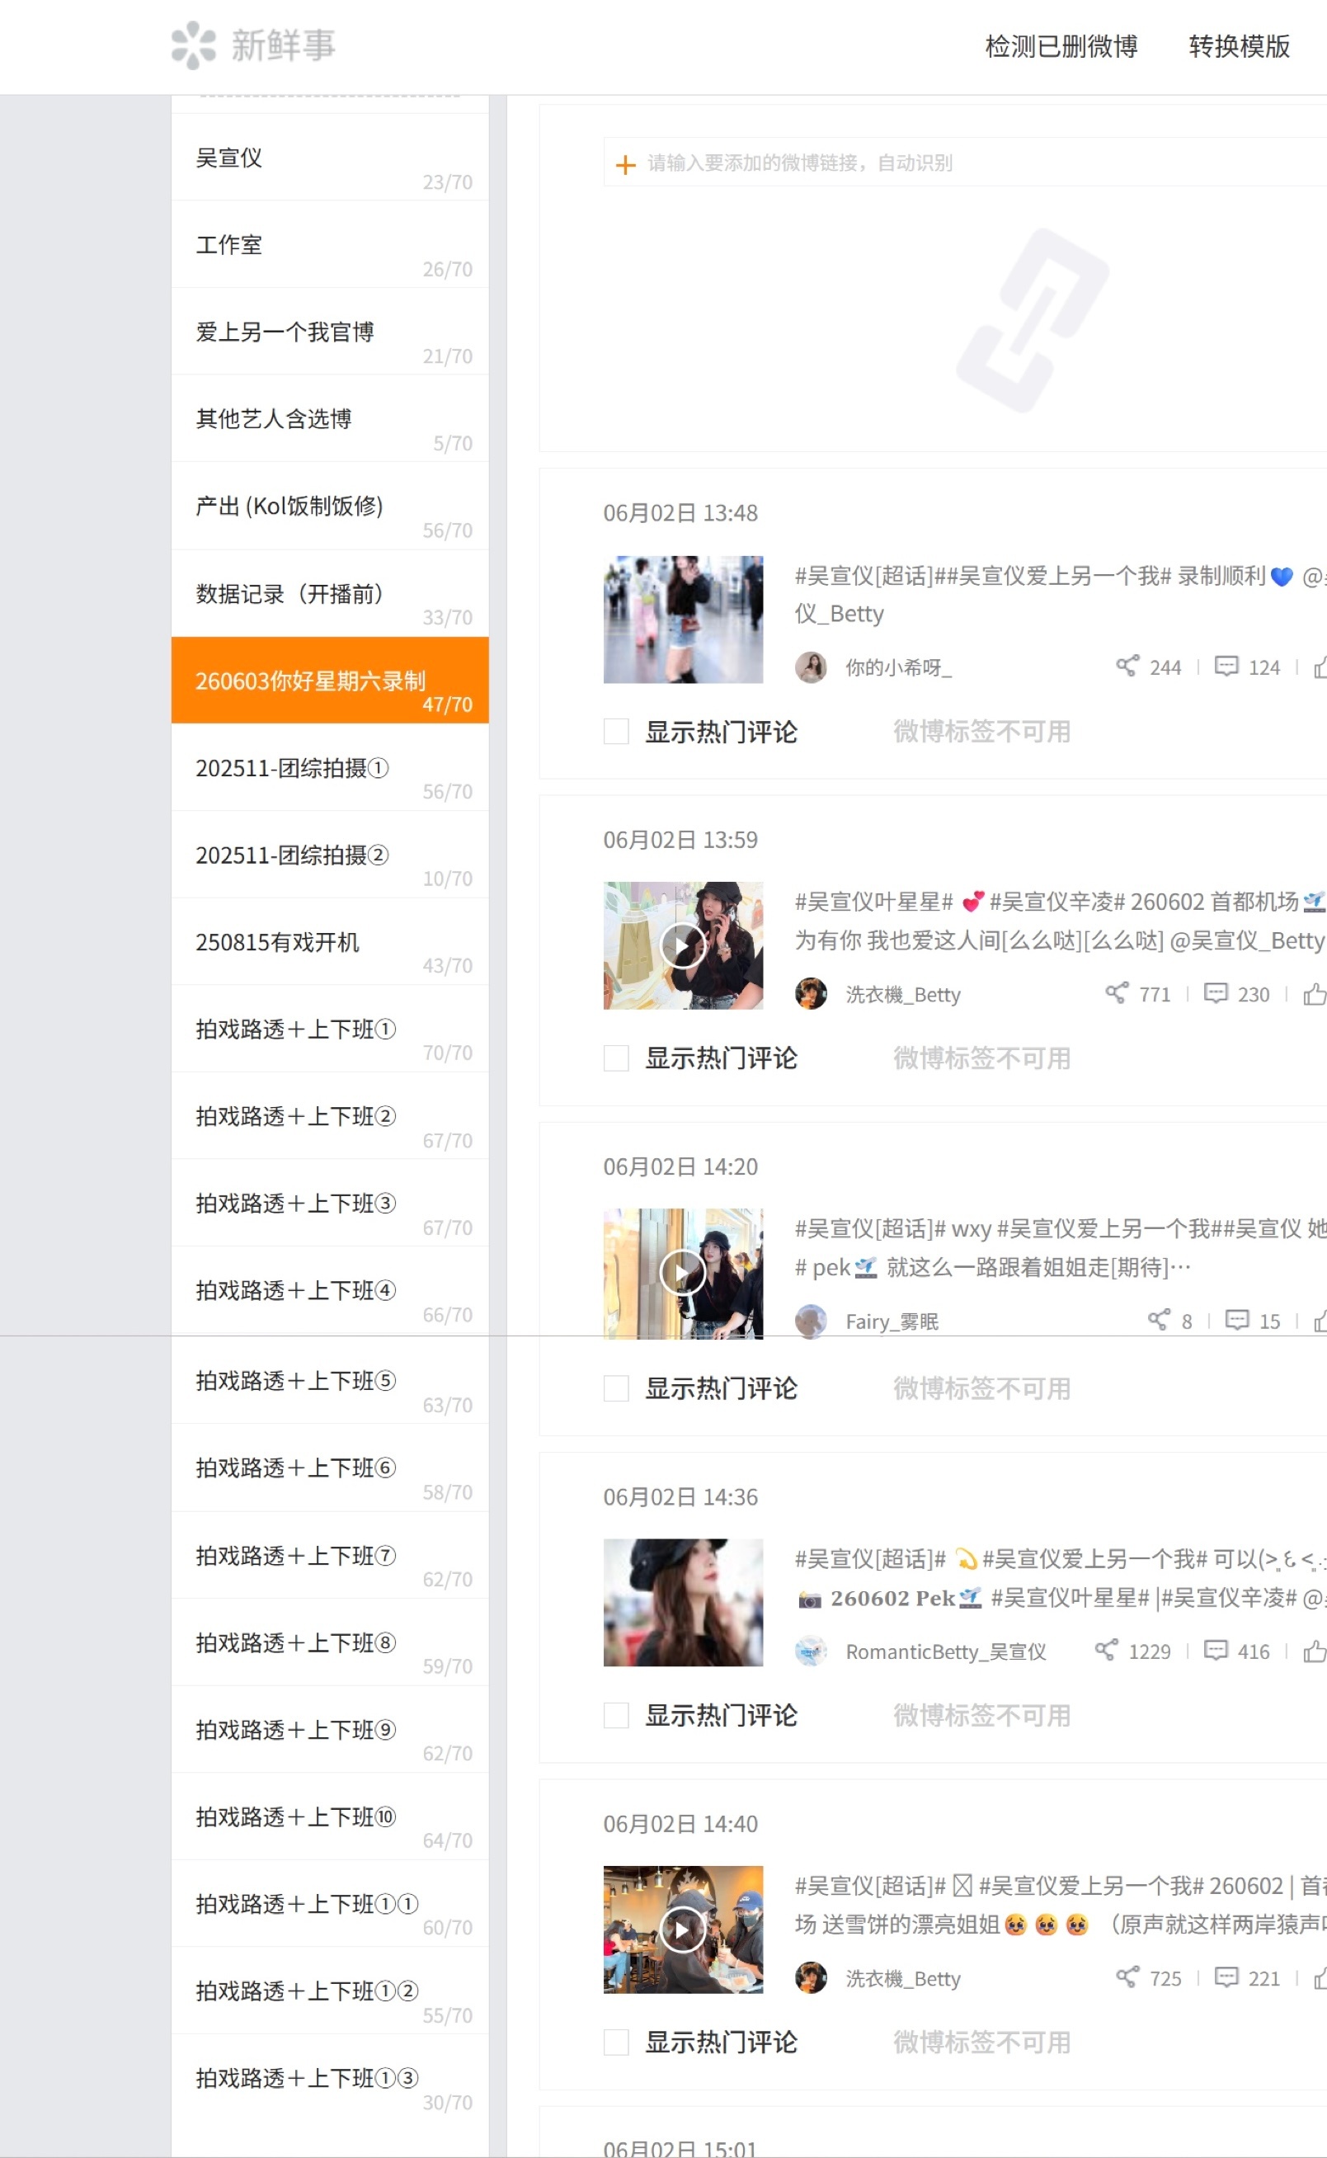Open 洗衣機_Betty avatar on 13:59 post
The width and height of the screenshot is (1327, 2158).
(x=811, y=994)
